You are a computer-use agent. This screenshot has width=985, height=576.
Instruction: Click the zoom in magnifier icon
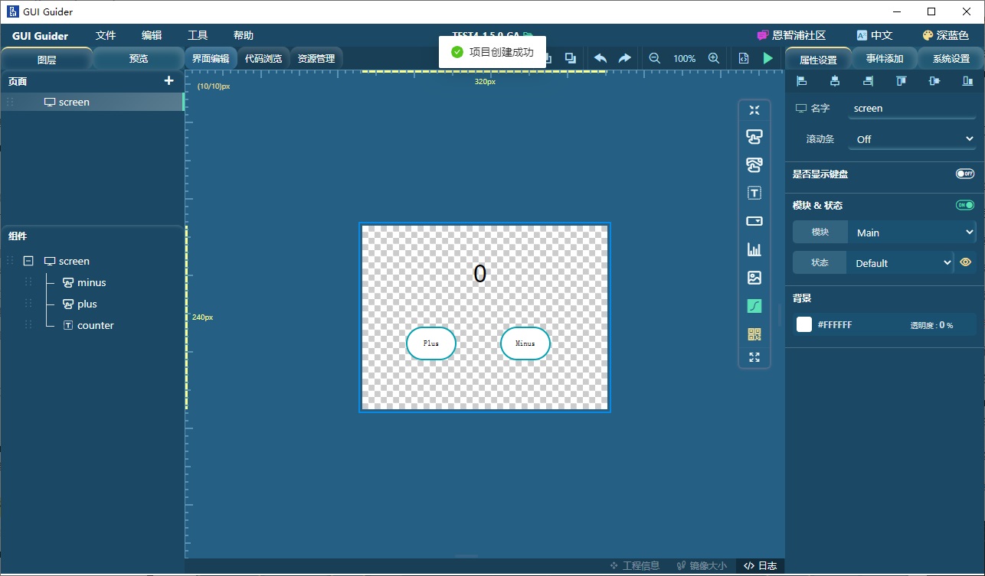[713, 58]
